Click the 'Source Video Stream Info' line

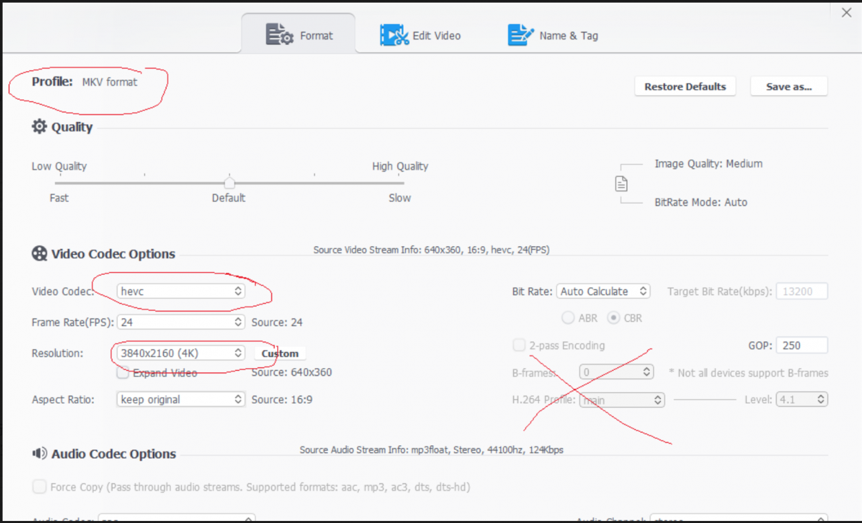point(431,250)
